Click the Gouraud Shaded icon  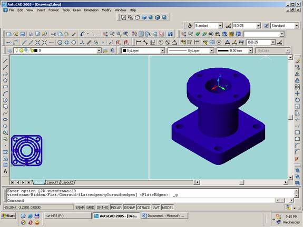151,17
